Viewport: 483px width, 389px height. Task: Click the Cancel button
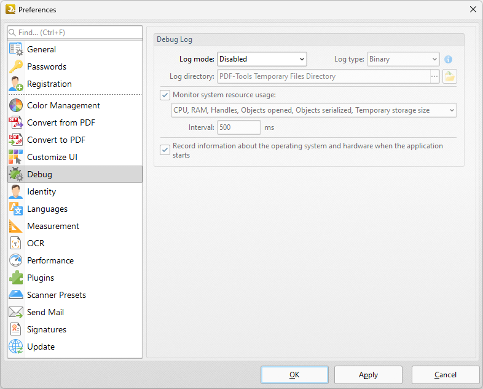pyautogui.click(x=446, y=375)
